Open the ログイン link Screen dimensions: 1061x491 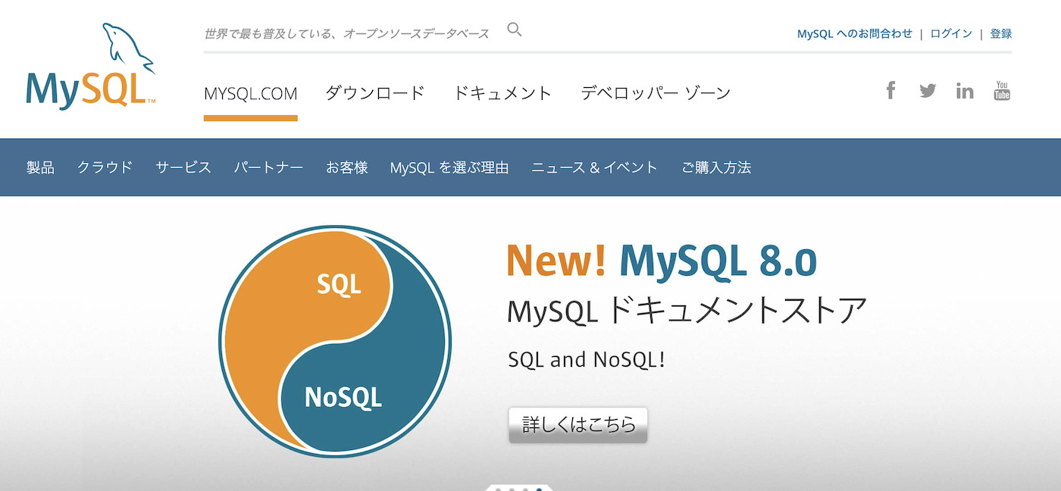pyautogui.click(x=951, y=33)
